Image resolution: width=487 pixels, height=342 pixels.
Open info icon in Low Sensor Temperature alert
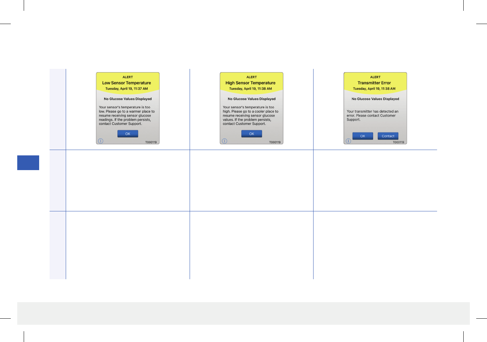pos(101,141)
